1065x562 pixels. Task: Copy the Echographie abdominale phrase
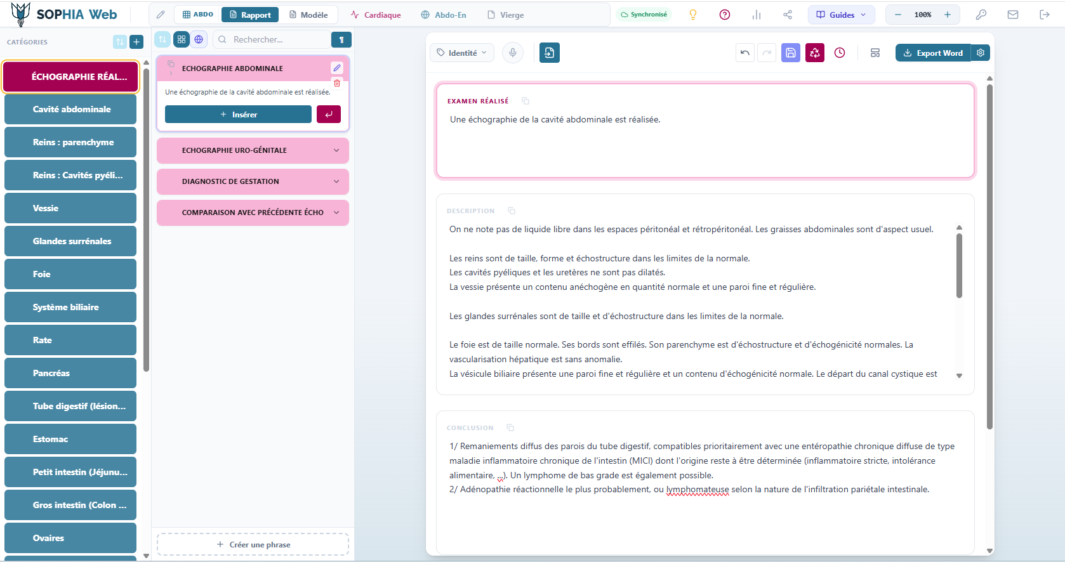[x=171, y=63]
